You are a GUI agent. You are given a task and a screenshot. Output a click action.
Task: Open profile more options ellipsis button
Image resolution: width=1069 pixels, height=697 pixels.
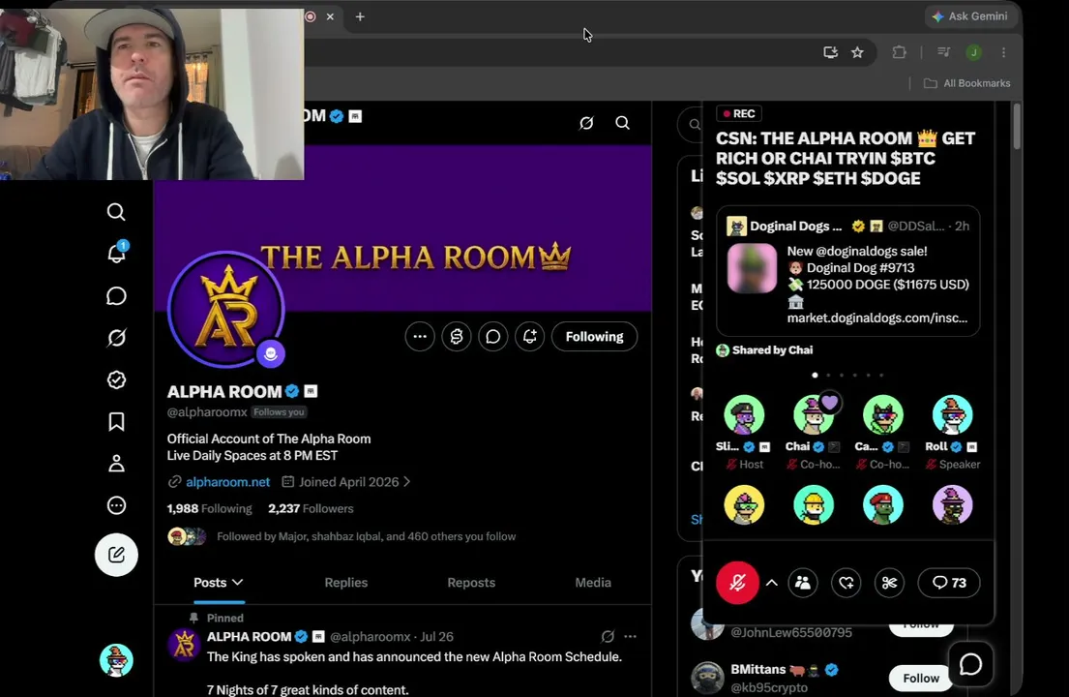coord(420,337)
